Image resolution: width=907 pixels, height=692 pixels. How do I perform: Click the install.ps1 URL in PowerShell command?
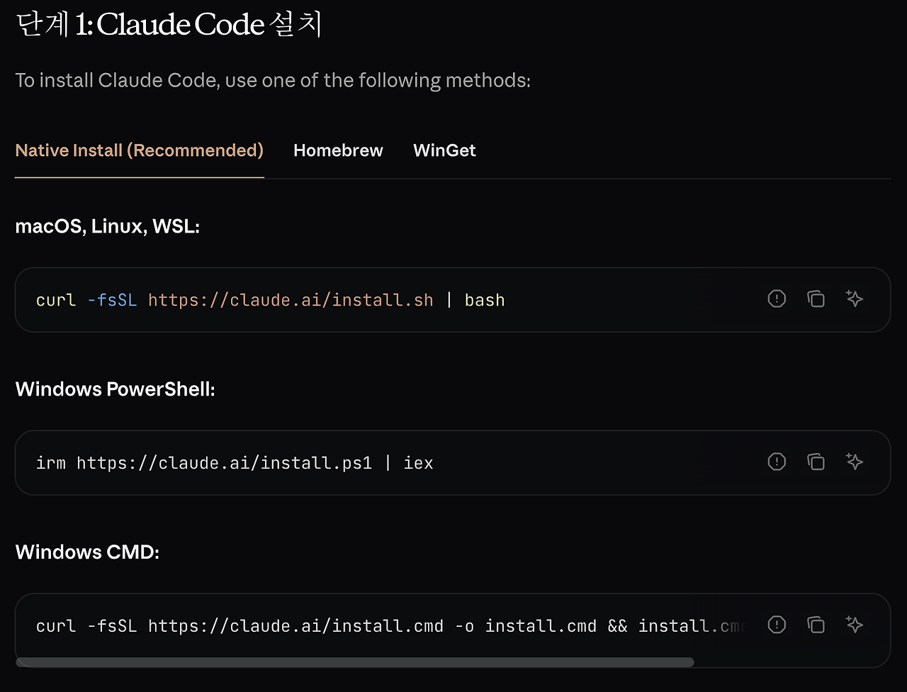pyautogui.click(x=225, y=463)
